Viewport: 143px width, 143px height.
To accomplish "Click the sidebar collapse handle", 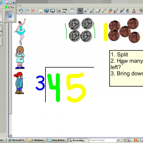I will 7,76.
